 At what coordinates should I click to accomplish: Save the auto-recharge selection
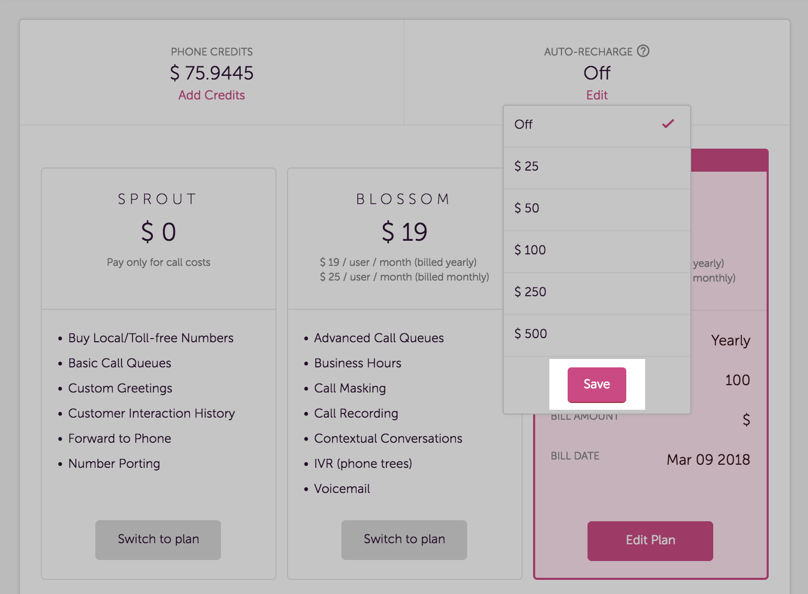596,384
